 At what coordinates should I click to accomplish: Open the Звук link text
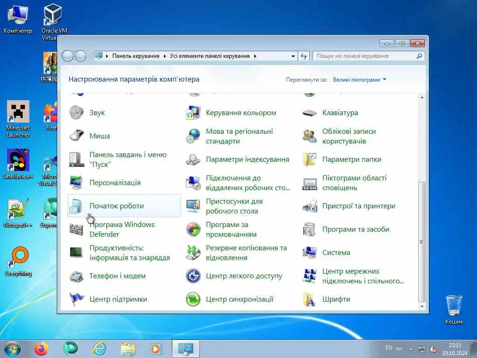coord(97,113)
